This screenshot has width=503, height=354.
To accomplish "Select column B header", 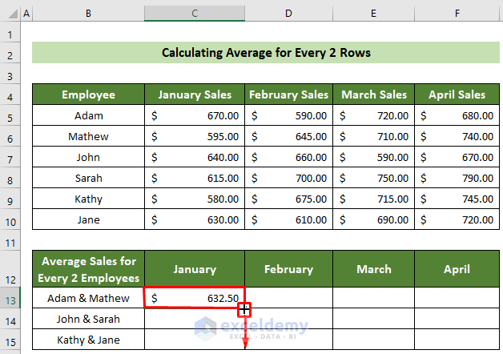I will (88, 14).
